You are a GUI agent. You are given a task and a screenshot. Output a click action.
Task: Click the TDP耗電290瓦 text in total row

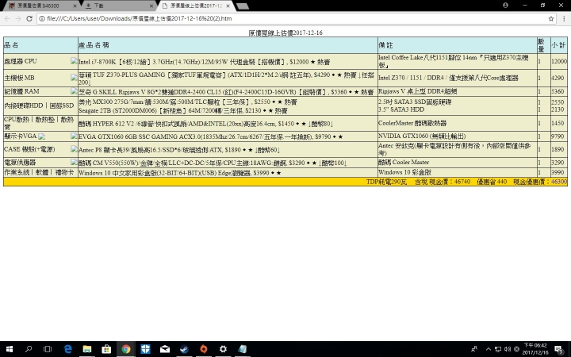coord(386,182)
